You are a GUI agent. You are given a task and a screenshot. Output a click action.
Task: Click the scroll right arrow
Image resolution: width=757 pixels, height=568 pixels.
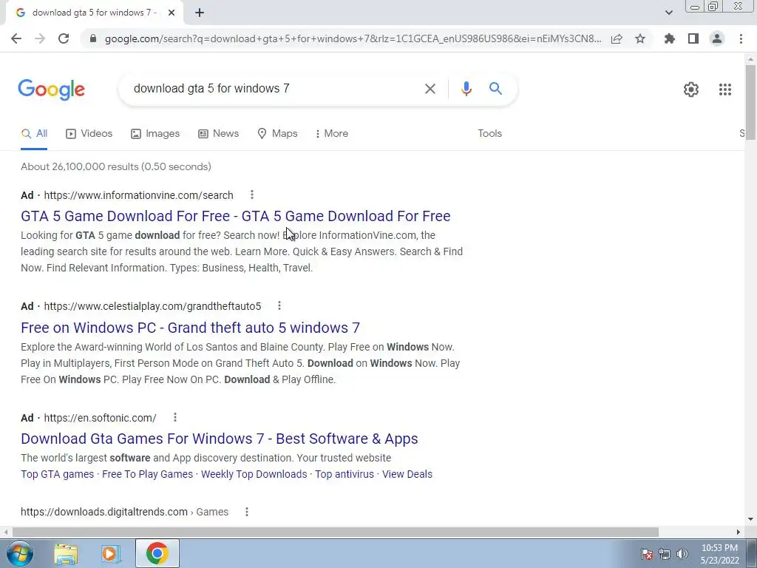pos(738,532)
